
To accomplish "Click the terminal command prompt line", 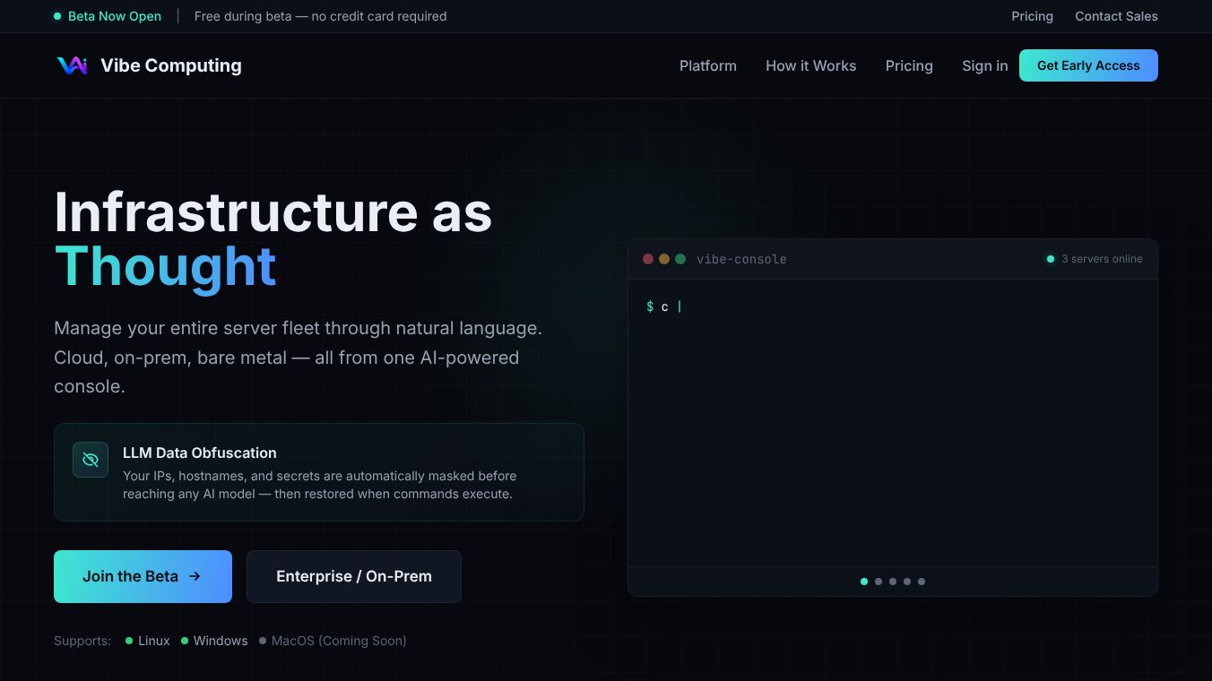I will pos(664,306).
